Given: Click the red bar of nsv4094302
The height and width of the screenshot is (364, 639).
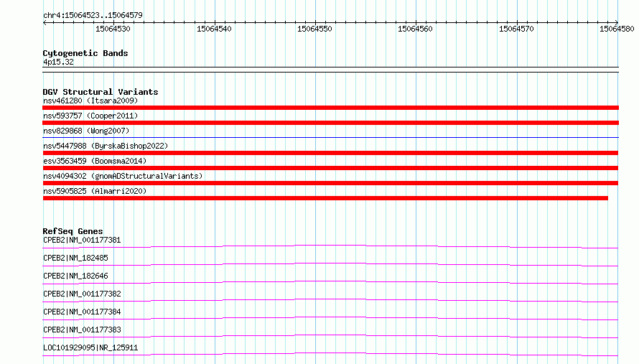Looking at the screenshot, I should [330, 183].
